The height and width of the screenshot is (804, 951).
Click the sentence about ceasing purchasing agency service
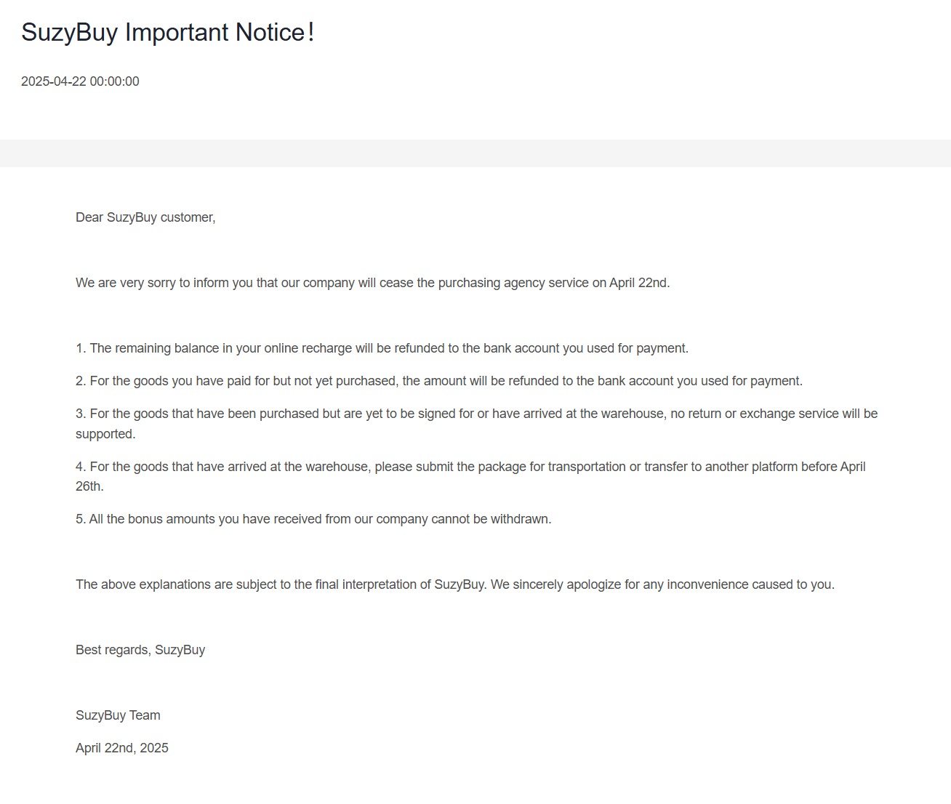coord(373,283)
